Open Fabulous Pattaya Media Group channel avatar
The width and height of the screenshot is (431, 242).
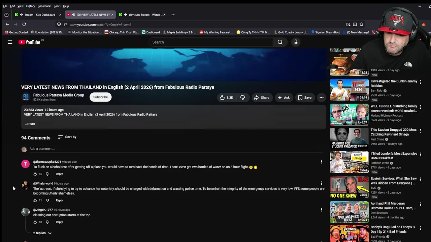coord(26,97)
